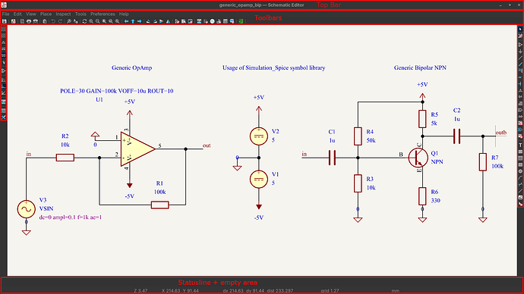
Task: Open Find tool with magnifier icon
Action: click(x=69, y=21)
